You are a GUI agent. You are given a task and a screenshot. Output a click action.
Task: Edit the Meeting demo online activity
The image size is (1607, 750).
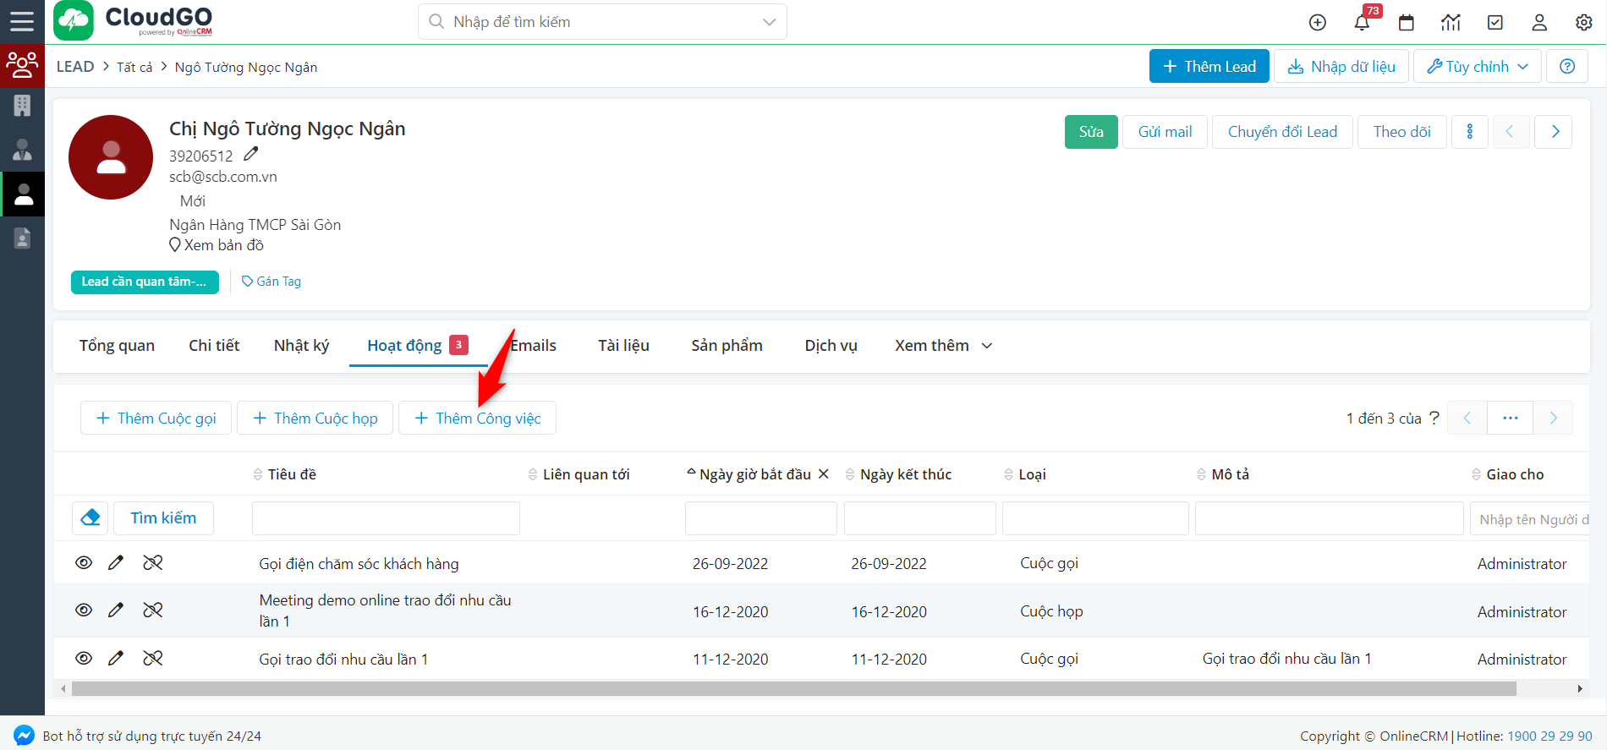pos(116,610)
